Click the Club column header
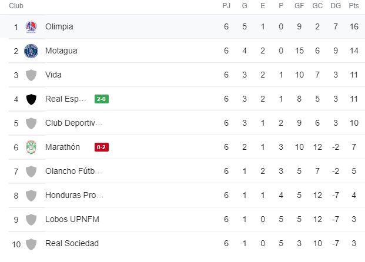 click(16, 6)
